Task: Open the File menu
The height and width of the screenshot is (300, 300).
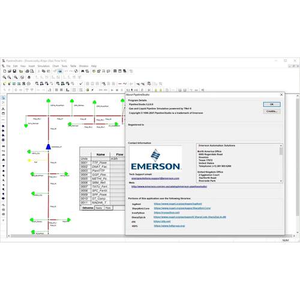Action: coord(8,66)
